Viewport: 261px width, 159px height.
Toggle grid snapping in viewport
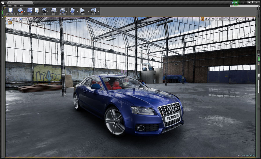220,19
